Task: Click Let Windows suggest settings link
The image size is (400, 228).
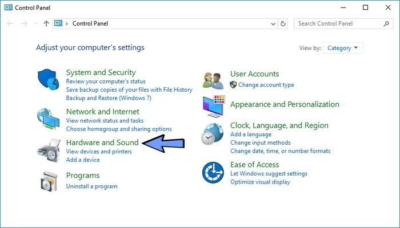Action: tap(269, 173)
